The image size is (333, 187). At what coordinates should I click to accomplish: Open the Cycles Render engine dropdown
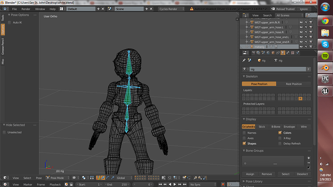pos(171,9)
